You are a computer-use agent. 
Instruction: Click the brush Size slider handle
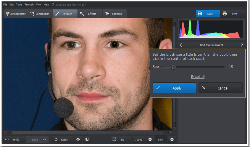coord(174,67)
